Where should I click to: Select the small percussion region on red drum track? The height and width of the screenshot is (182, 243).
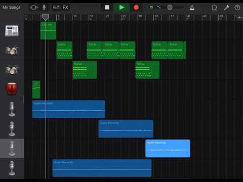pyautogui.click(x=36, y=89)
